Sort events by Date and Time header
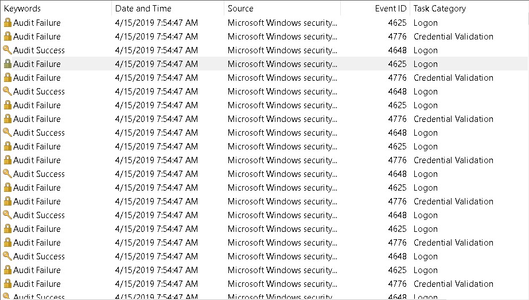Screen dimensions: 529x300 (143, 9)
